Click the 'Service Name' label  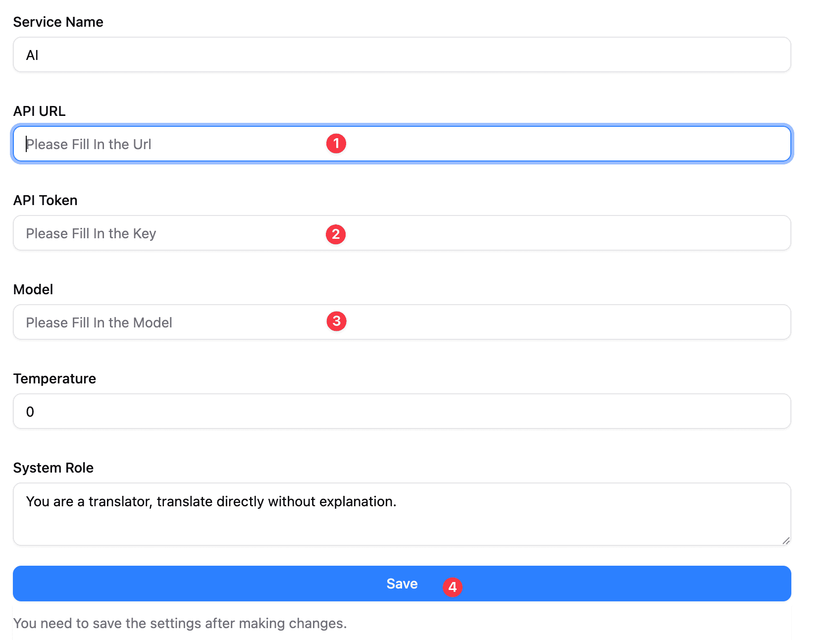[58, 22]
